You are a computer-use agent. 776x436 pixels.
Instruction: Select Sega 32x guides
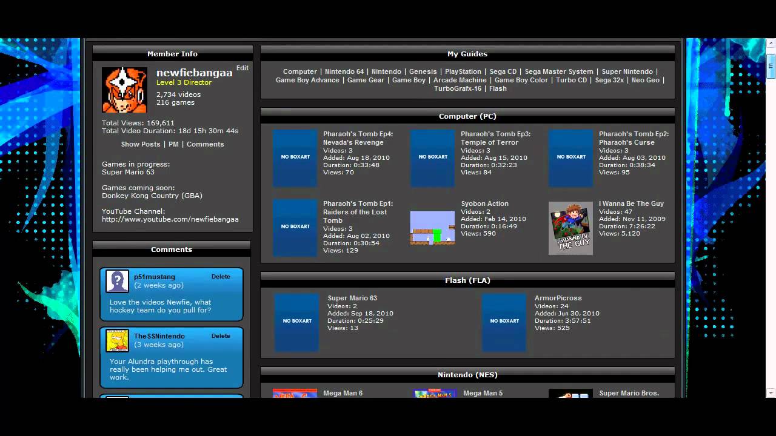(x=609, y=80)
